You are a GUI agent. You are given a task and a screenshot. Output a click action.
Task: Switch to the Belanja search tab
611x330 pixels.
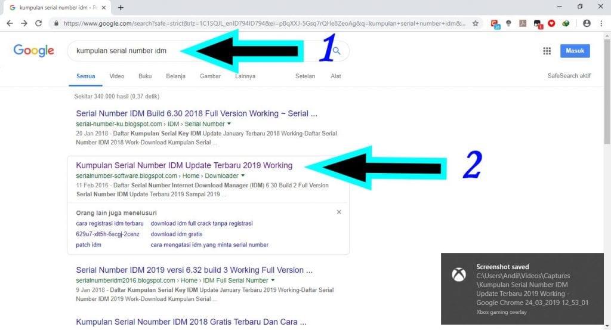(176, 76)
